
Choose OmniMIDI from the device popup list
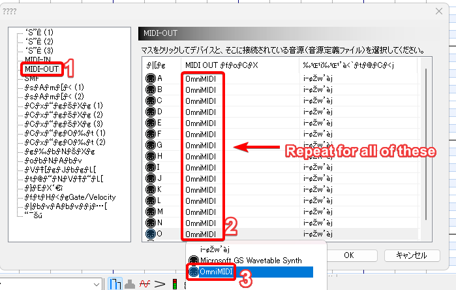coord(218,271)
